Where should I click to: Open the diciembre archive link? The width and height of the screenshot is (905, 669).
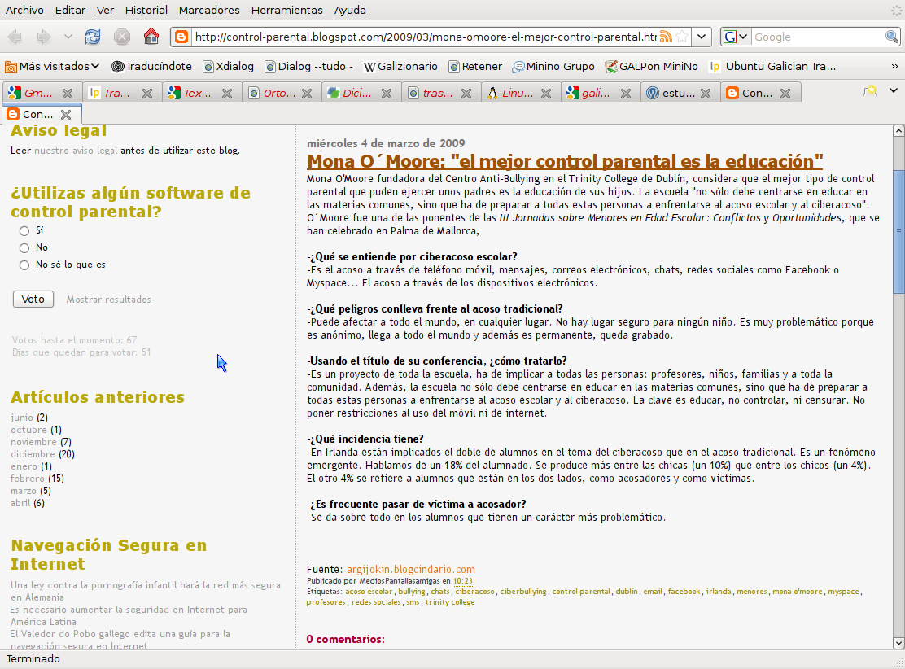33,454
